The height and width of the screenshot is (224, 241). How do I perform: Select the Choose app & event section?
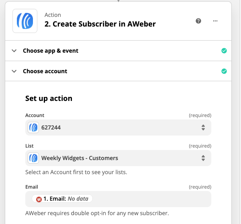click(x=51, y=51)
